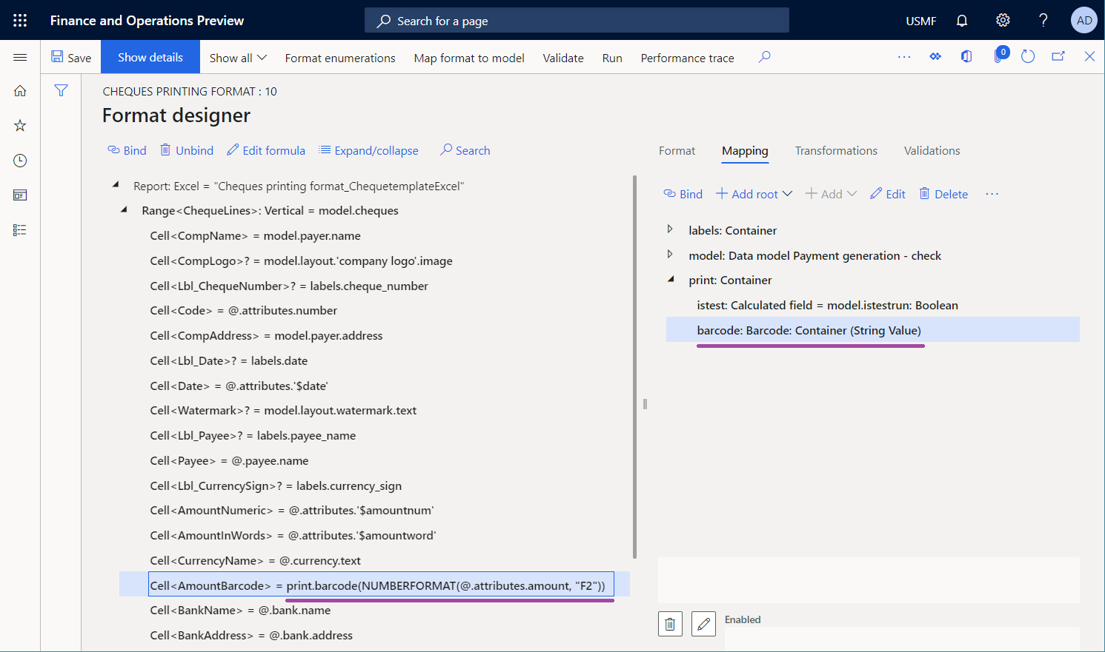Click Search in format tree toolbar
The height and width of the screenshot is (652, 1105).
[x=465, y=150]
